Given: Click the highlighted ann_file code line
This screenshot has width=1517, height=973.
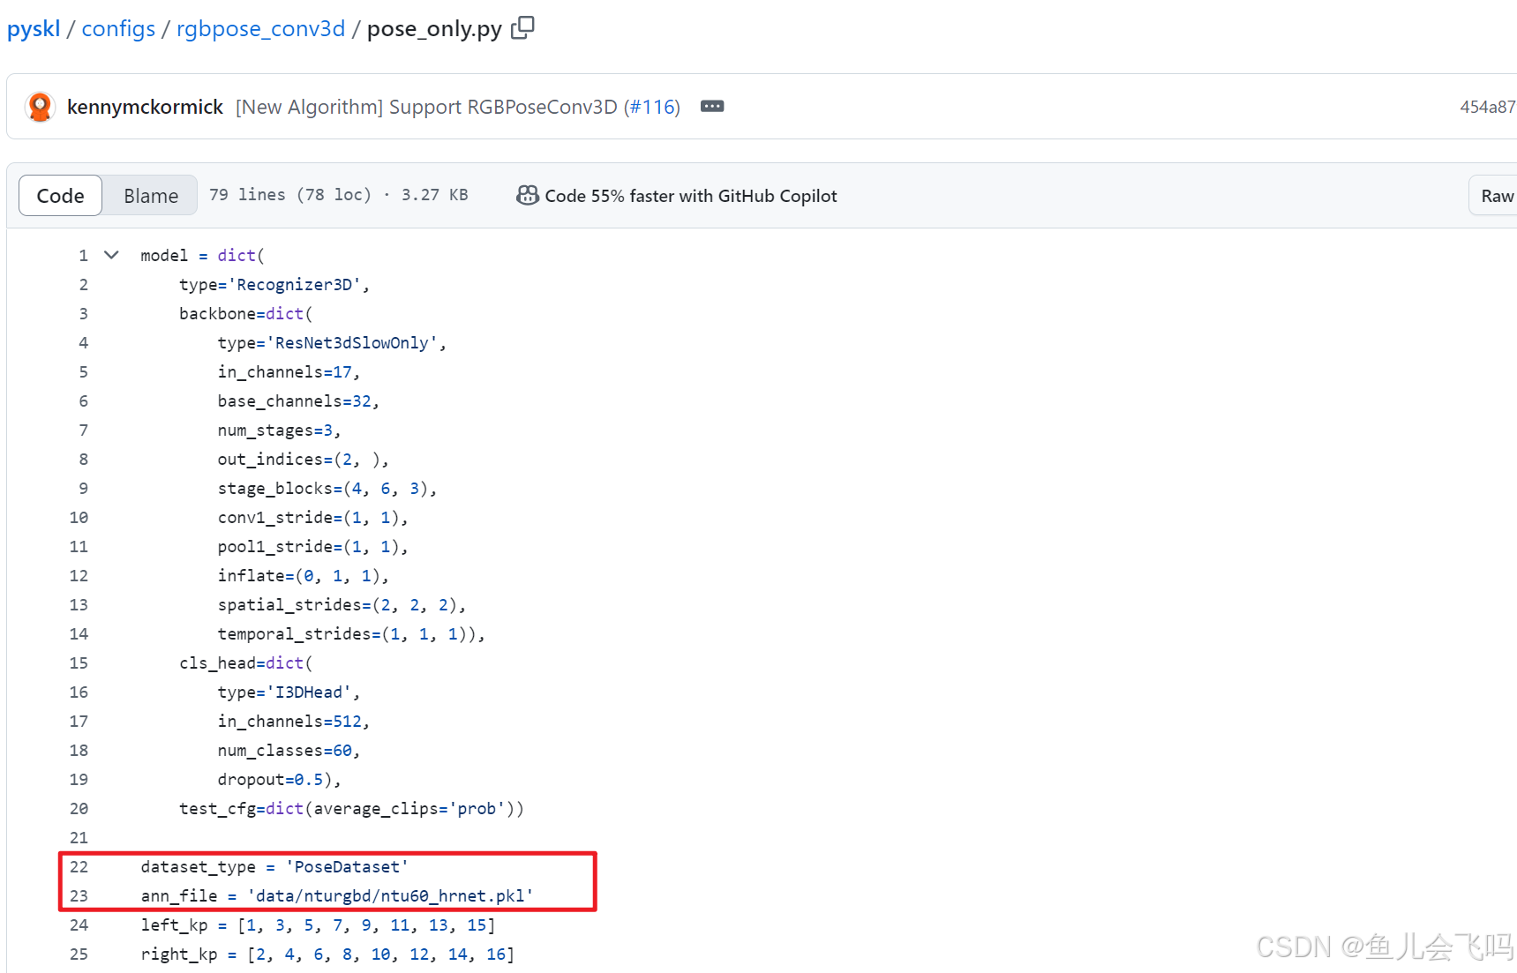Looking at the screenshot, I should pos(335,895).
